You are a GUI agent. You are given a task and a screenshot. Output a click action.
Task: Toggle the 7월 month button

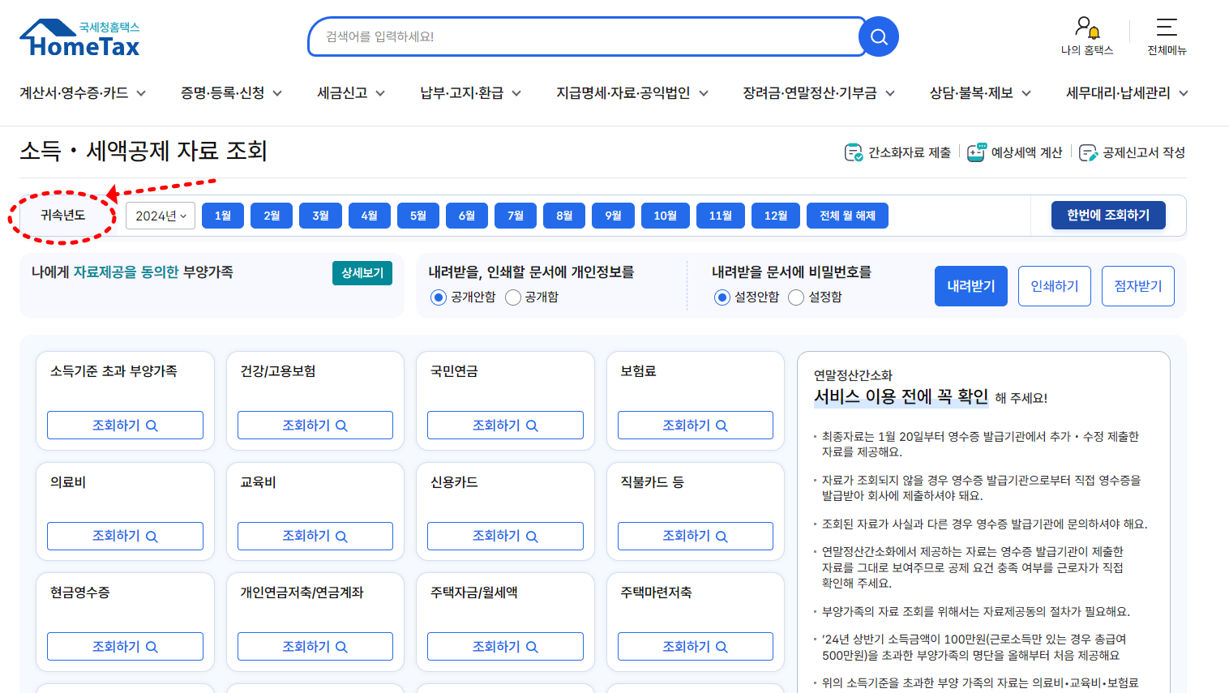(x=516, y=216)
